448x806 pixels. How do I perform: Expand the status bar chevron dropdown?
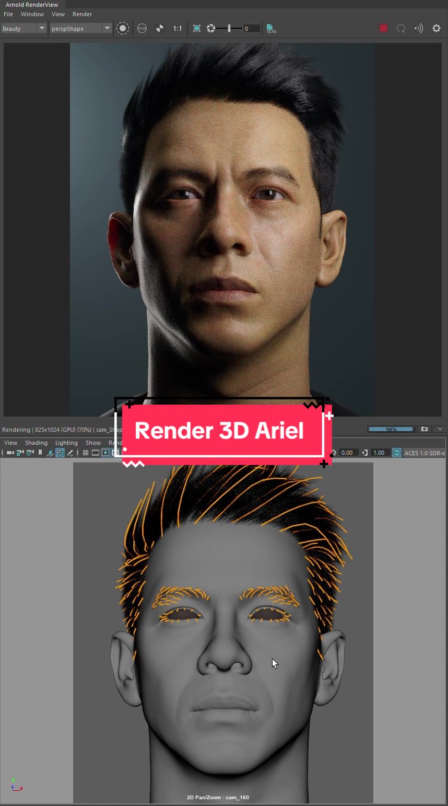pyautogui.click(x=440, y=429)
